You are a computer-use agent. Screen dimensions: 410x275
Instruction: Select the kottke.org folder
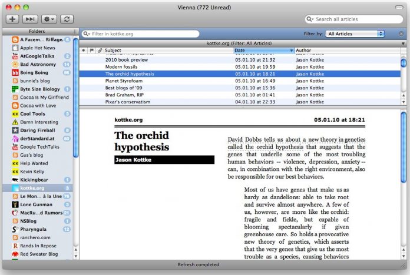pyautogui.click(x=38, y=188)
